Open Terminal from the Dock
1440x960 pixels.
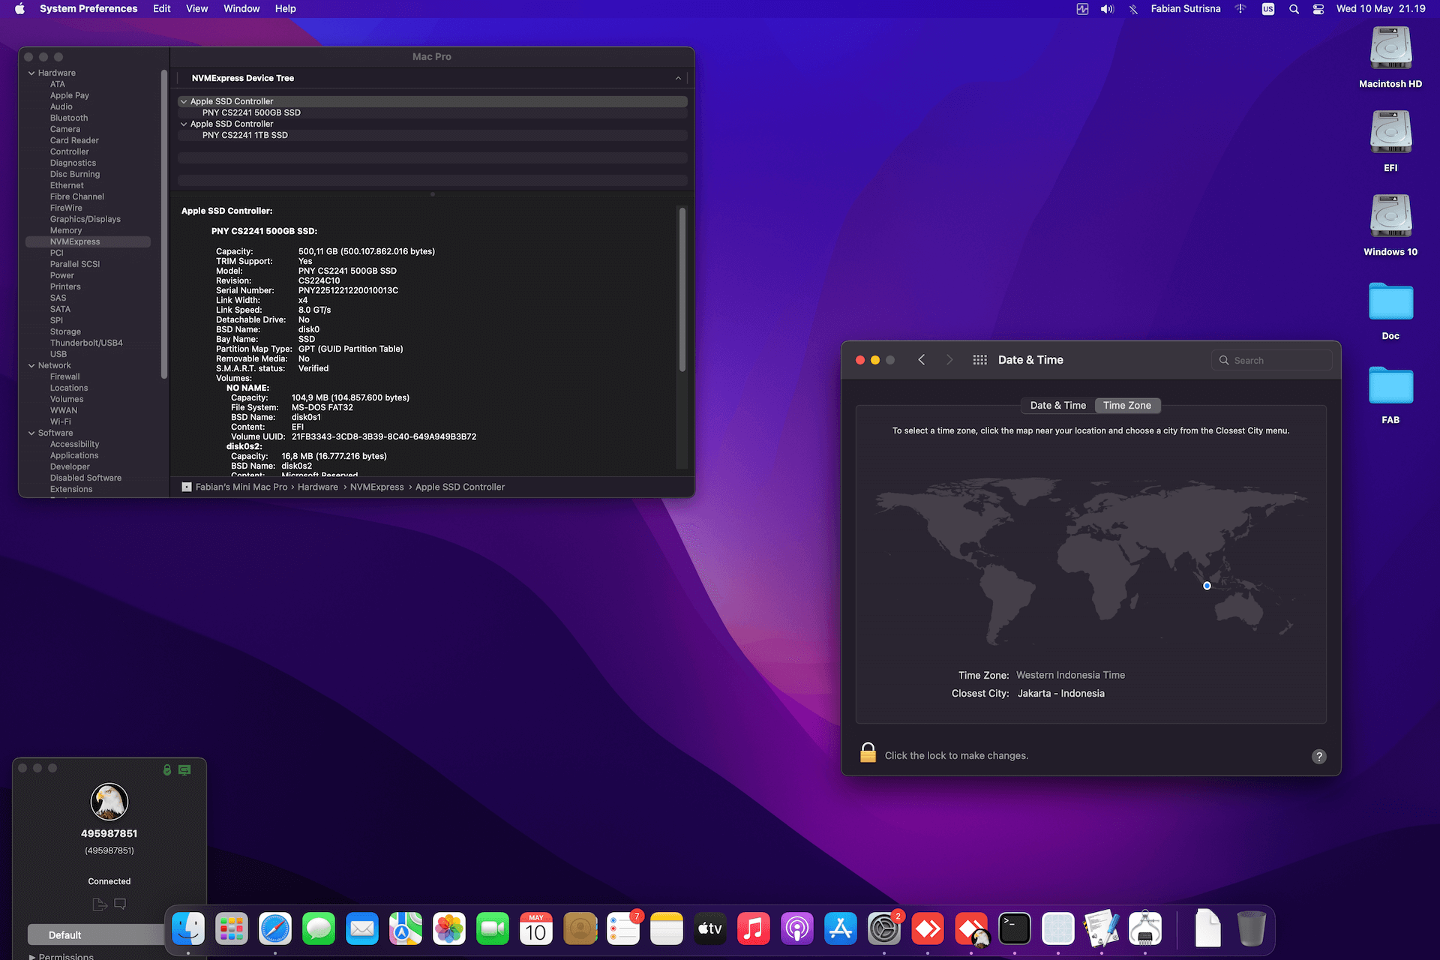pyautogui.click(x=1015, y=930)
